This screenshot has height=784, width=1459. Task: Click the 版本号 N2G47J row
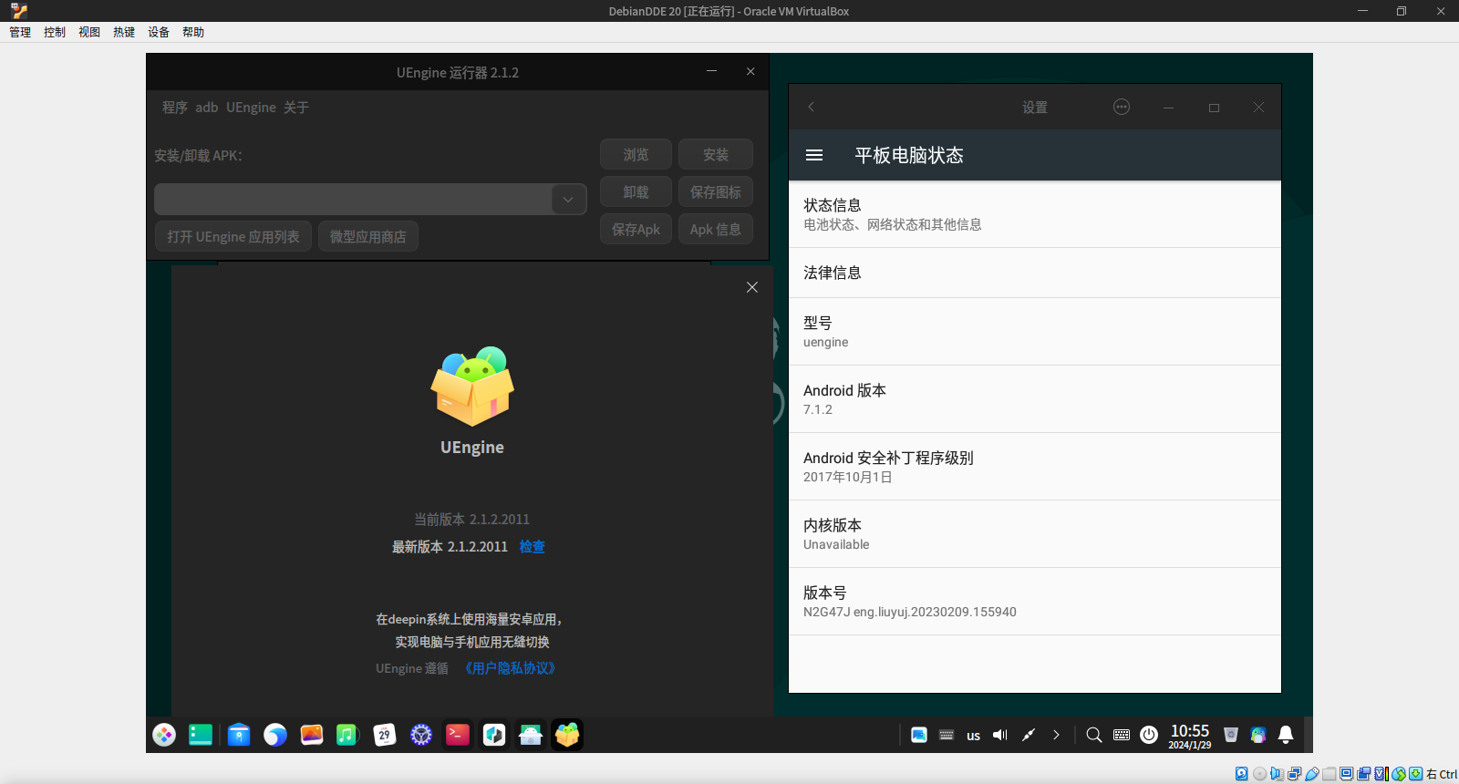click(1035, 602)
